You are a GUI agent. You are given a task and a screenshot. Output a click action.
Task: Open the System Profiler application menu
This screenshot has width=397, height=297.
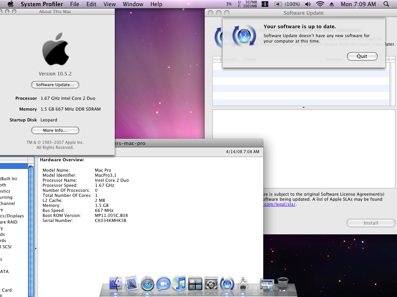click(42, 4)
